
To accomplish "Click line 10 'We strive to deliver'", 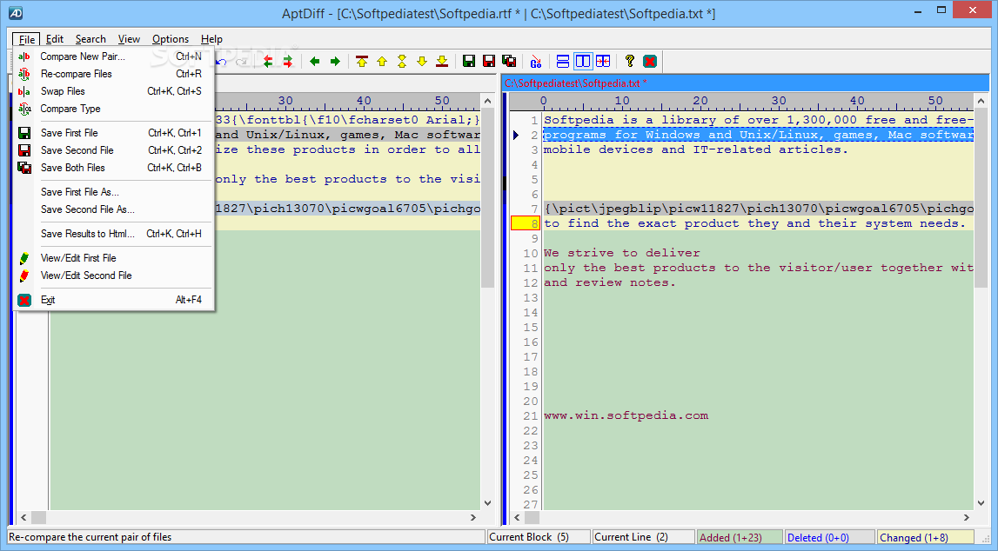I will 622,253.
